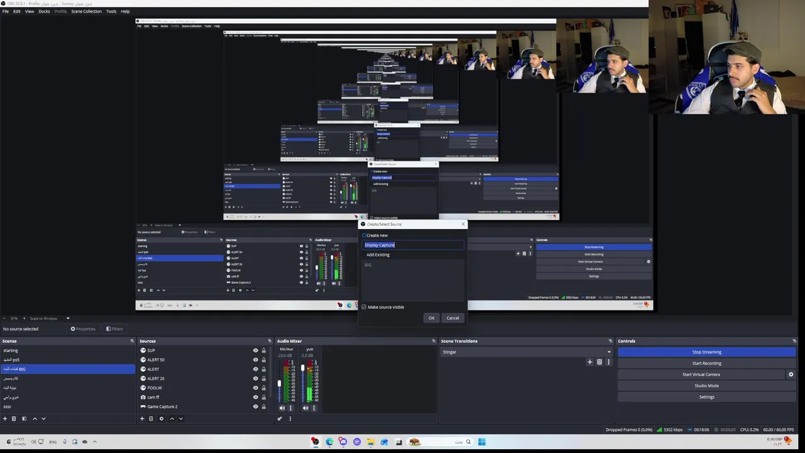The width and height of the screenshot is (805, 453).
Task: Open the File menu
Action: pyautogui.click(x=6, y=11)
